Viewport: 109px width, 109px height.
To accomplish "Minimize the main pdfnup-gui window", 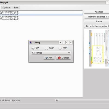I will click(107, 3).
